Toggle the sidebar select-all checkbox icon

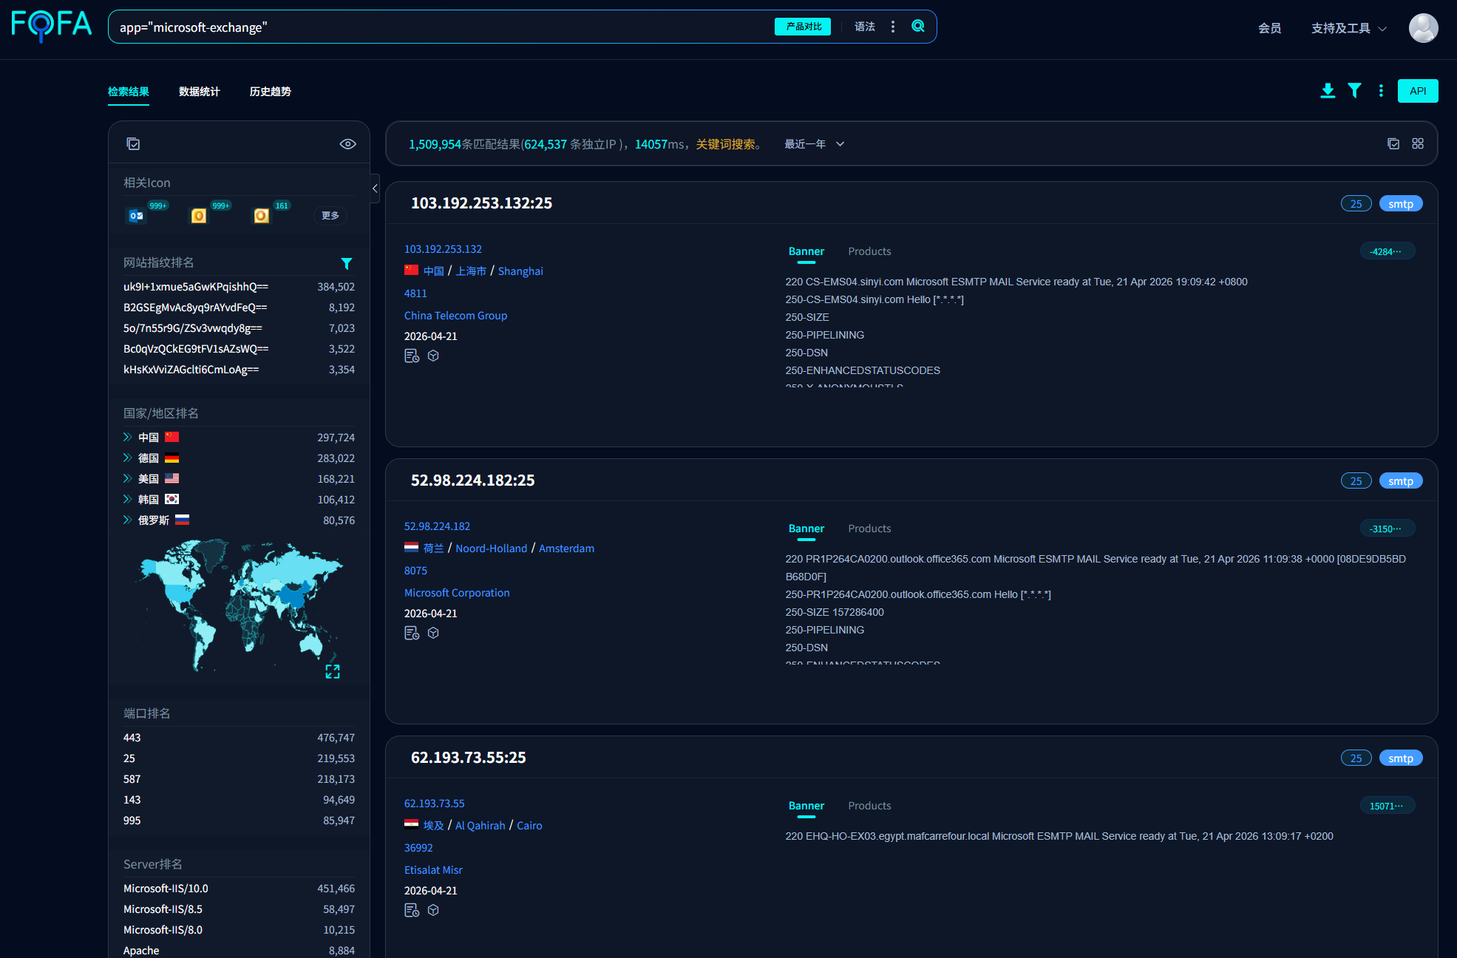pyautogui.click(x=133, y=144)
